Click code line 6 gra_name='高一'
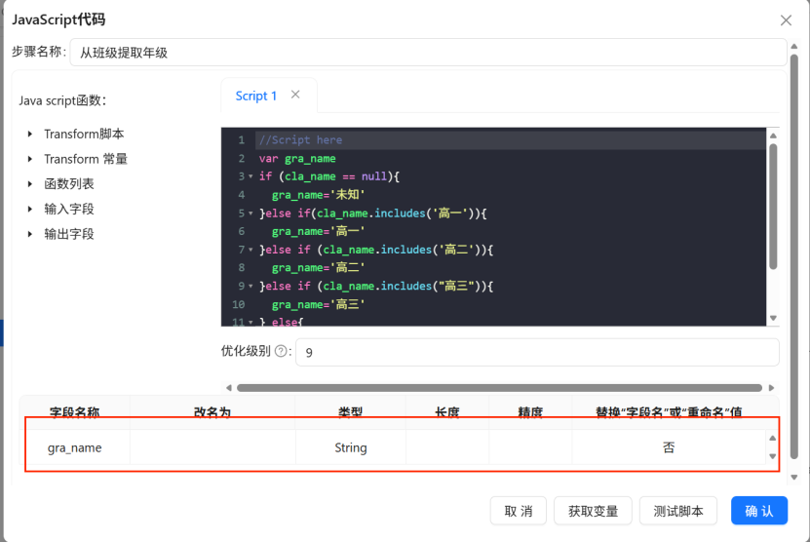 click(x=318, y=231)
